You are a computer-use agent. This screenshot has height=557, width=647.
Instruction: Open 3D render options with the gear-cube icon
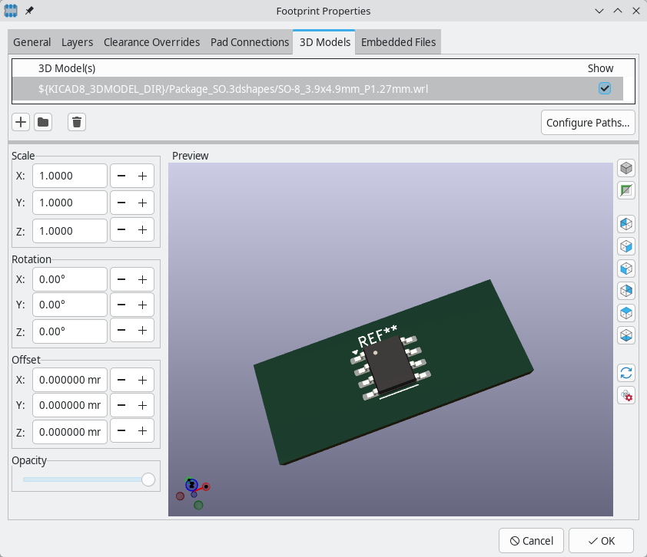click(x=626, y=395)
